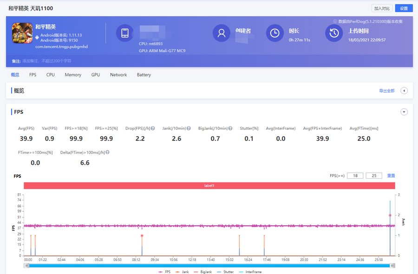Click the upload time history icon

click(334, 33)
